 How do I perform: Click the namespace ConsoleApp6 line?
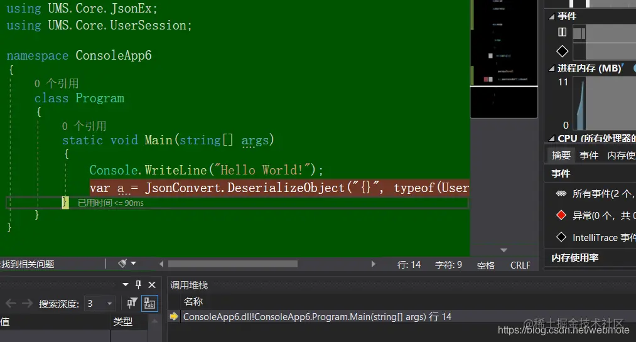[x=79, y=55]
